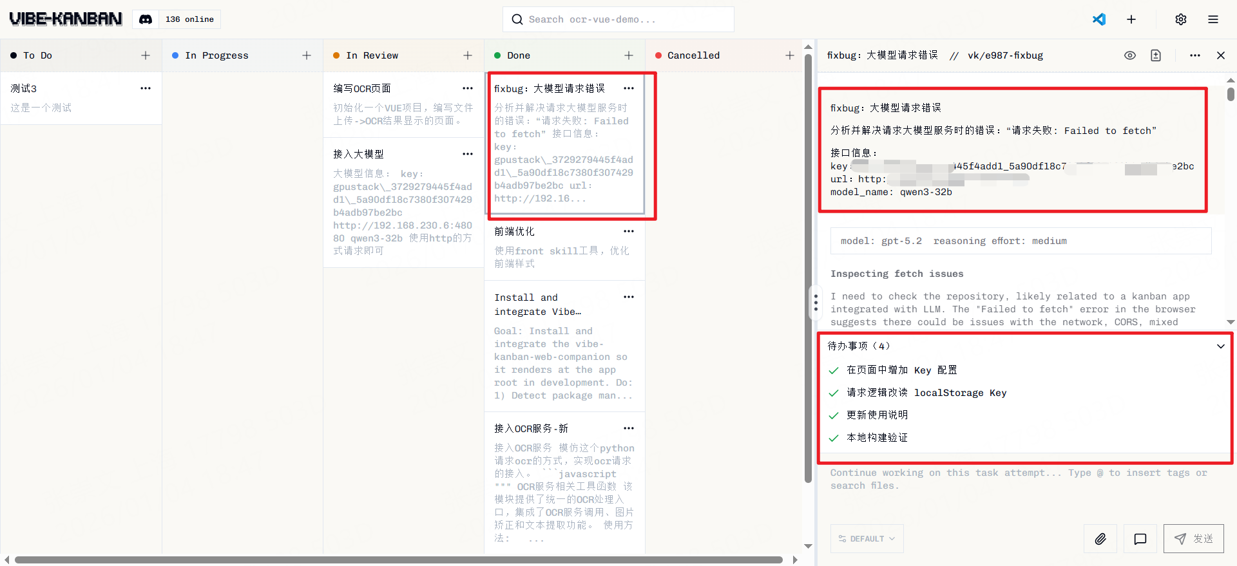Viewport: 1237px width, 566px height.
Task: Add task to In Progress column
Action: [307, 55]
